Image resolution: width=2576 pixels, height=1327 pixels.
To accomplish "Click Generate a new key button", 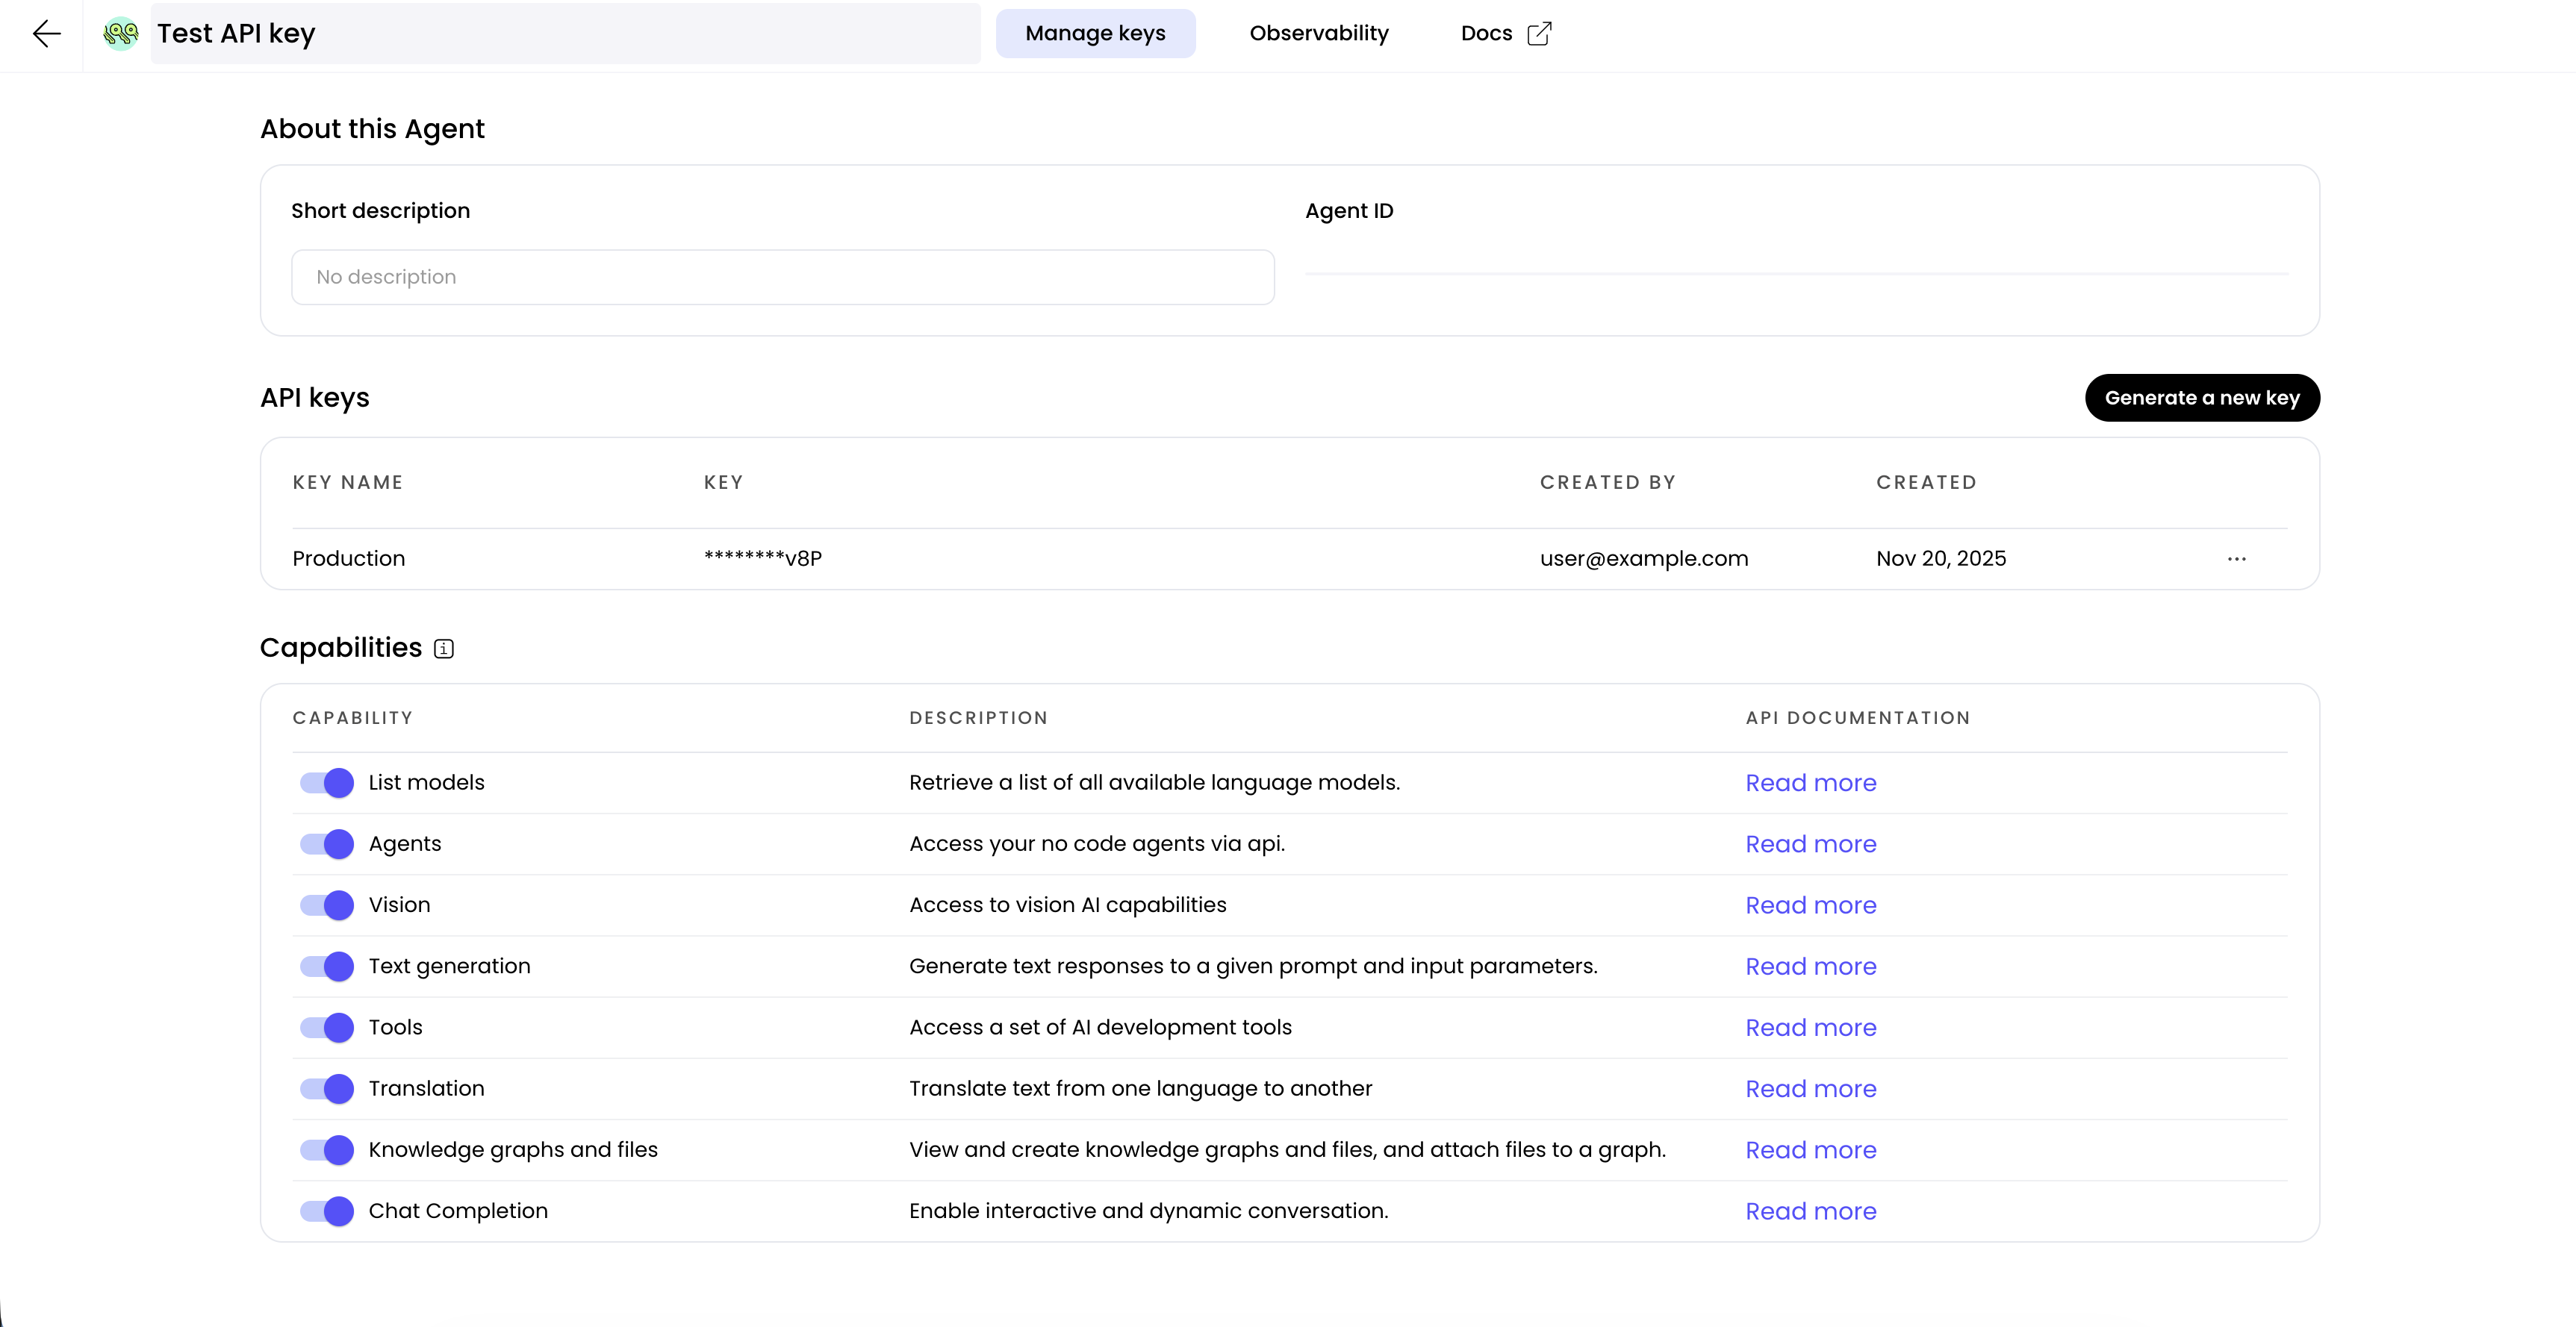I will [2201, 398].
